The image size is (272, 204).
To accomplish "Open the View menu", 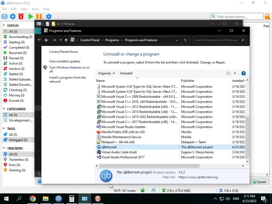I will (24, 9).
